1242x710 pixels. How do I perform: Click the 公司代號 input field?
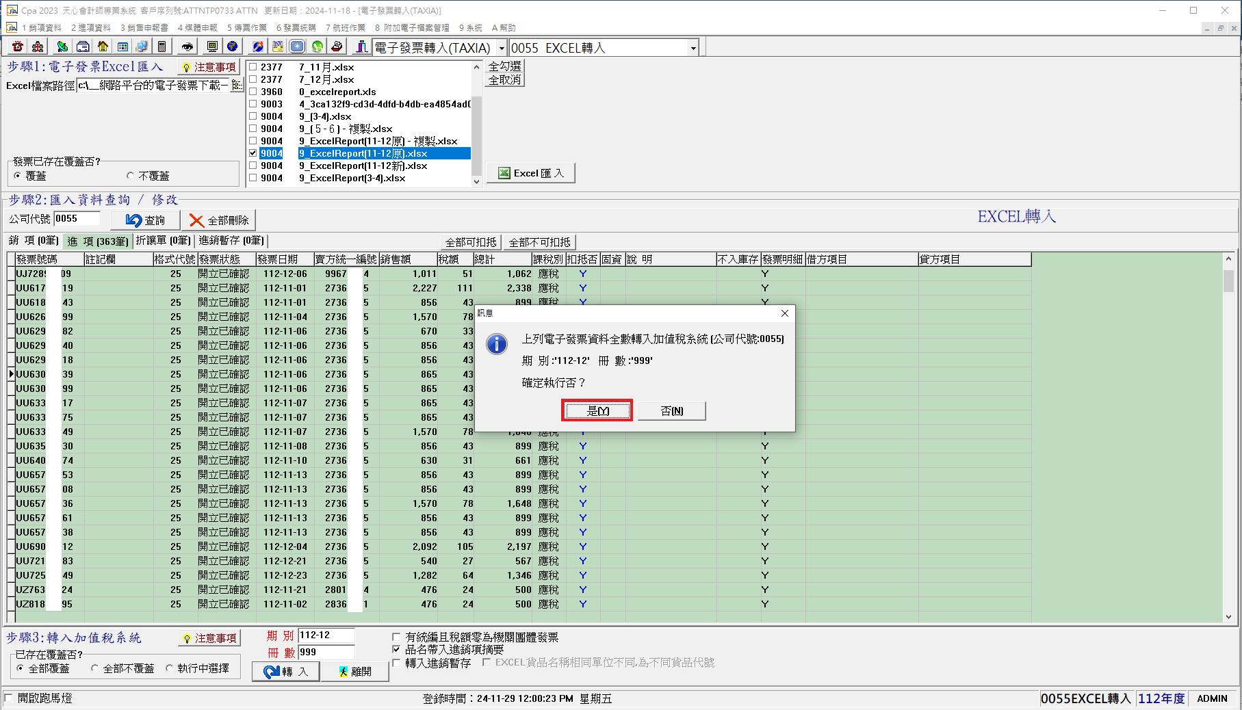coord(77,219)
